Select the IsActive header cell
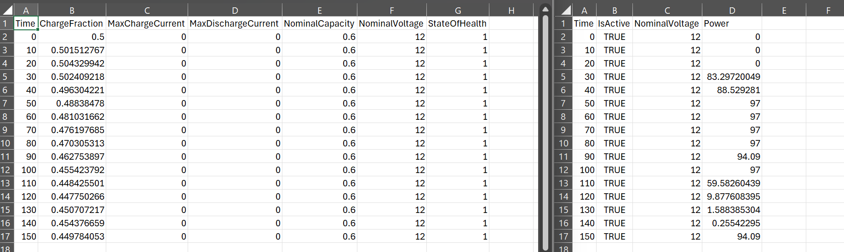The image size is (844, 252). click(x=614, y=23)
